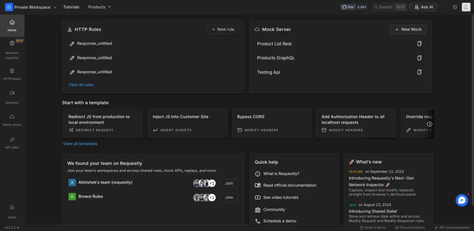This screenshot has height=231, width=474.
Task: Focus the Search field
Action: pos(389,7)
